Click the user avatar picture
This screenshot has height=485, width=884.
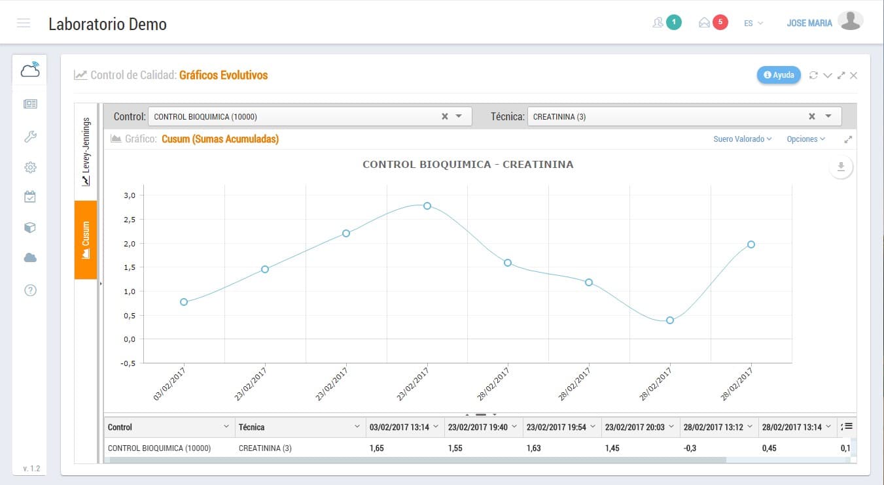click(x=851, y=21)
